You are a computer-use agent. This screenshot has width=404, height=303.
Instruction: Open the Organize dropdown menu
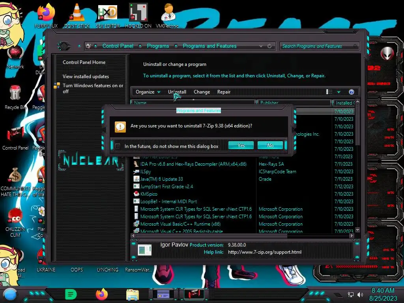pyautogui.click(x=148, y=92)
